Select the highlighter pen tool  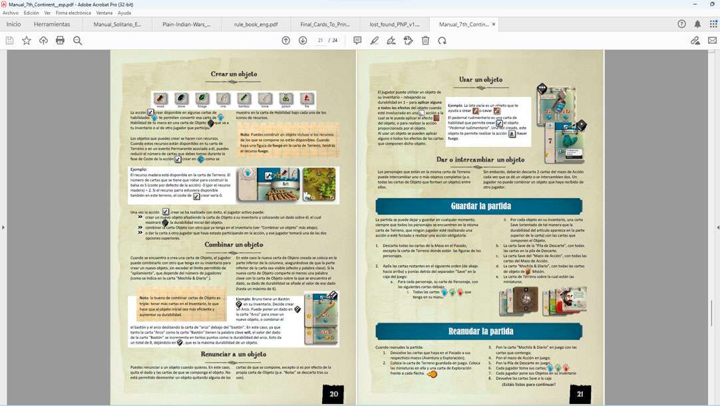tap(375, 41)
